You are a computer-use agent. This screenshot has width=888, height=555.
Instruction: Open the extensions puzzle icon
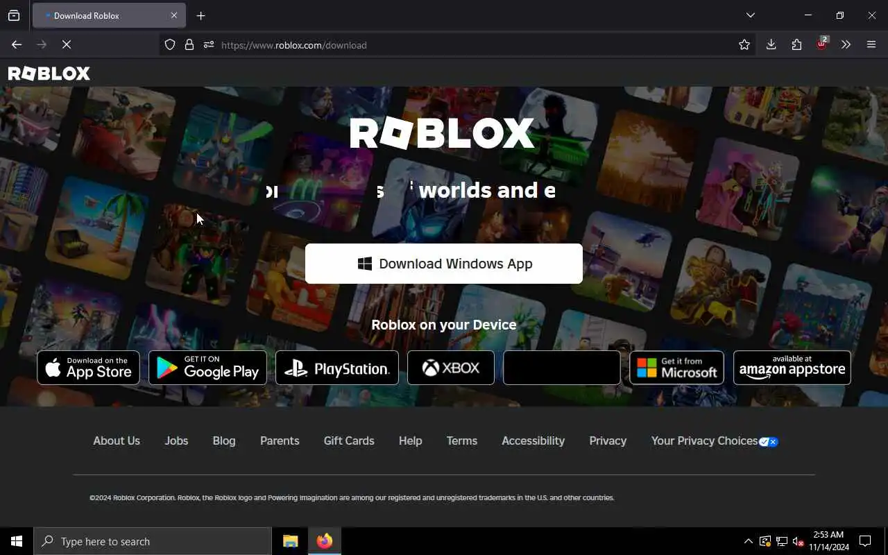796,44
